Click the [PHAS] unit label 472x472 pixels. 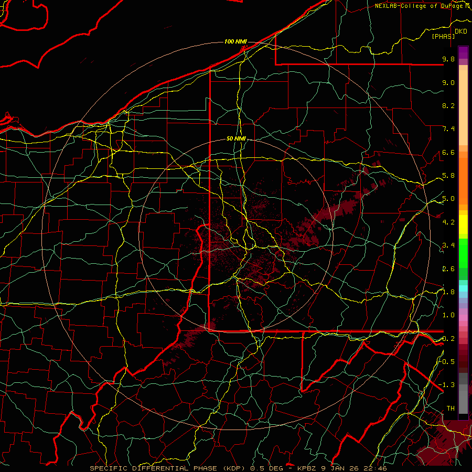tap(443, 36)
